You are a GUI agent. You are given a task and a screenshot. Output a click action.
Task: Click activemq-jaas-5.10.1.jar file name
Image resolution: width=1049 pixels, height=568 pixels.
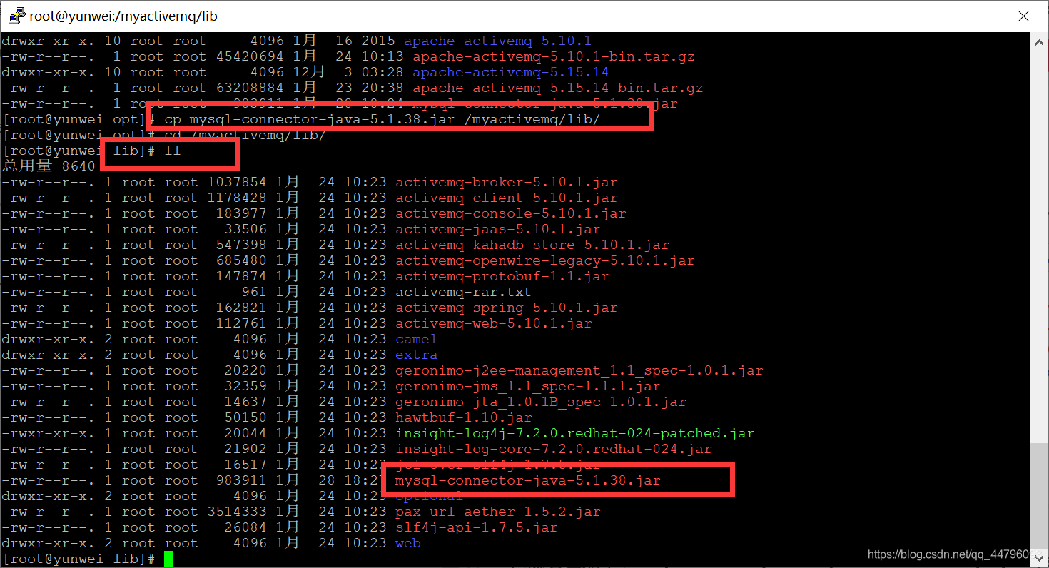[497, 229]
